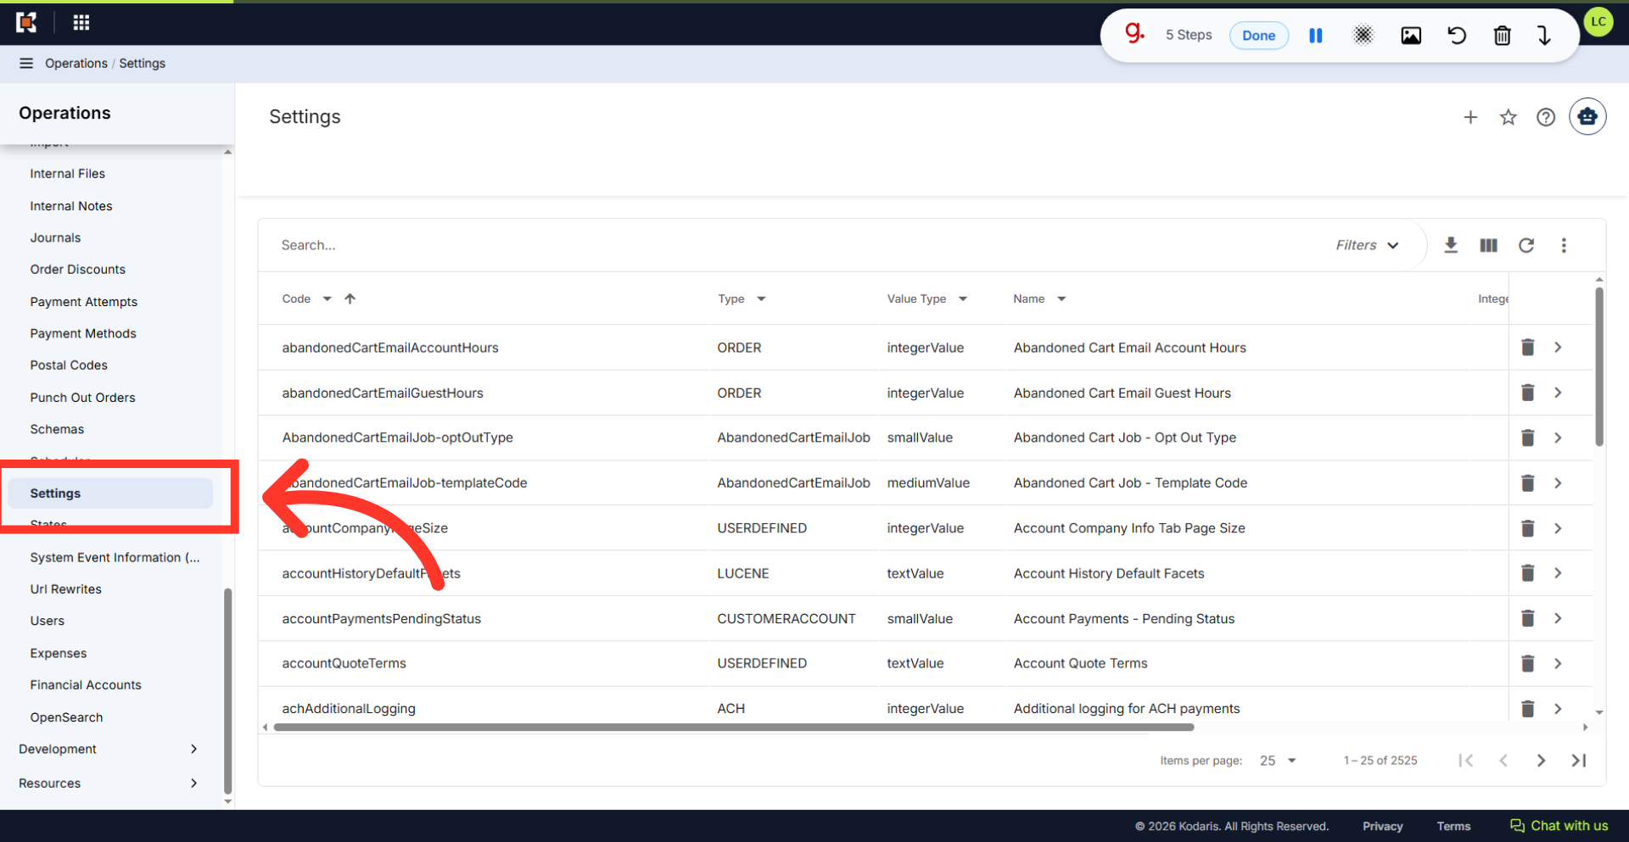
Task: Open the Value Type column dropdown
Action: pyautogui.click(x=963, y=299)
